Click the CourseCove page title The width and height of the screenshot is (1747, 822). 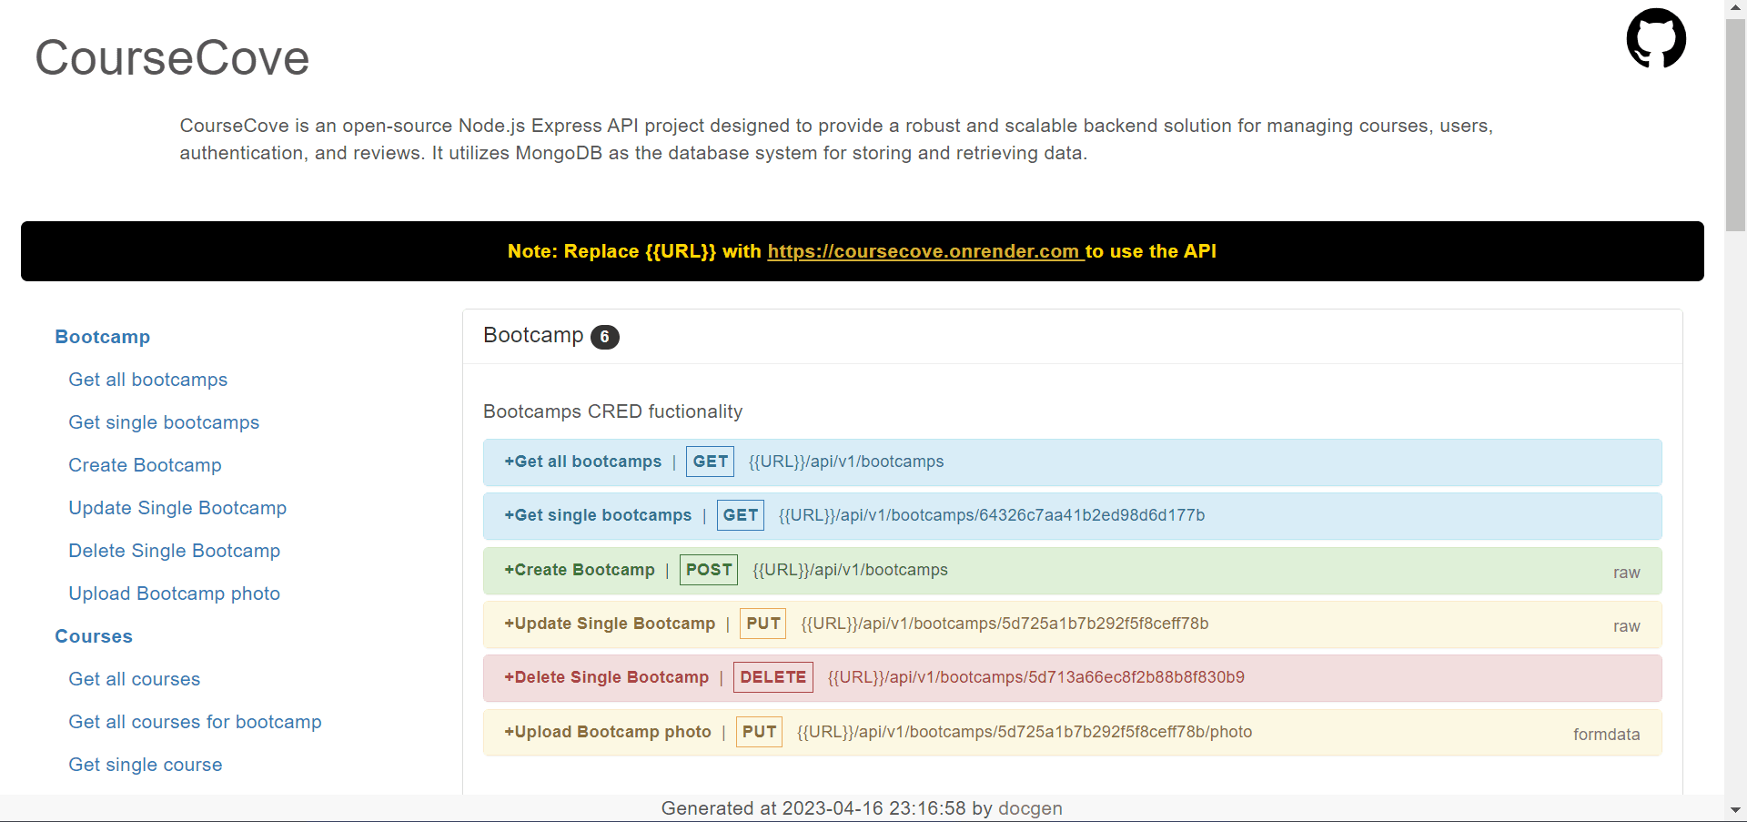point(172,57)
